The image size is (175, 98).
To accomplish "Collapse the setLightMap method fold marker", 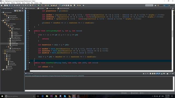I will pos(30,31).
